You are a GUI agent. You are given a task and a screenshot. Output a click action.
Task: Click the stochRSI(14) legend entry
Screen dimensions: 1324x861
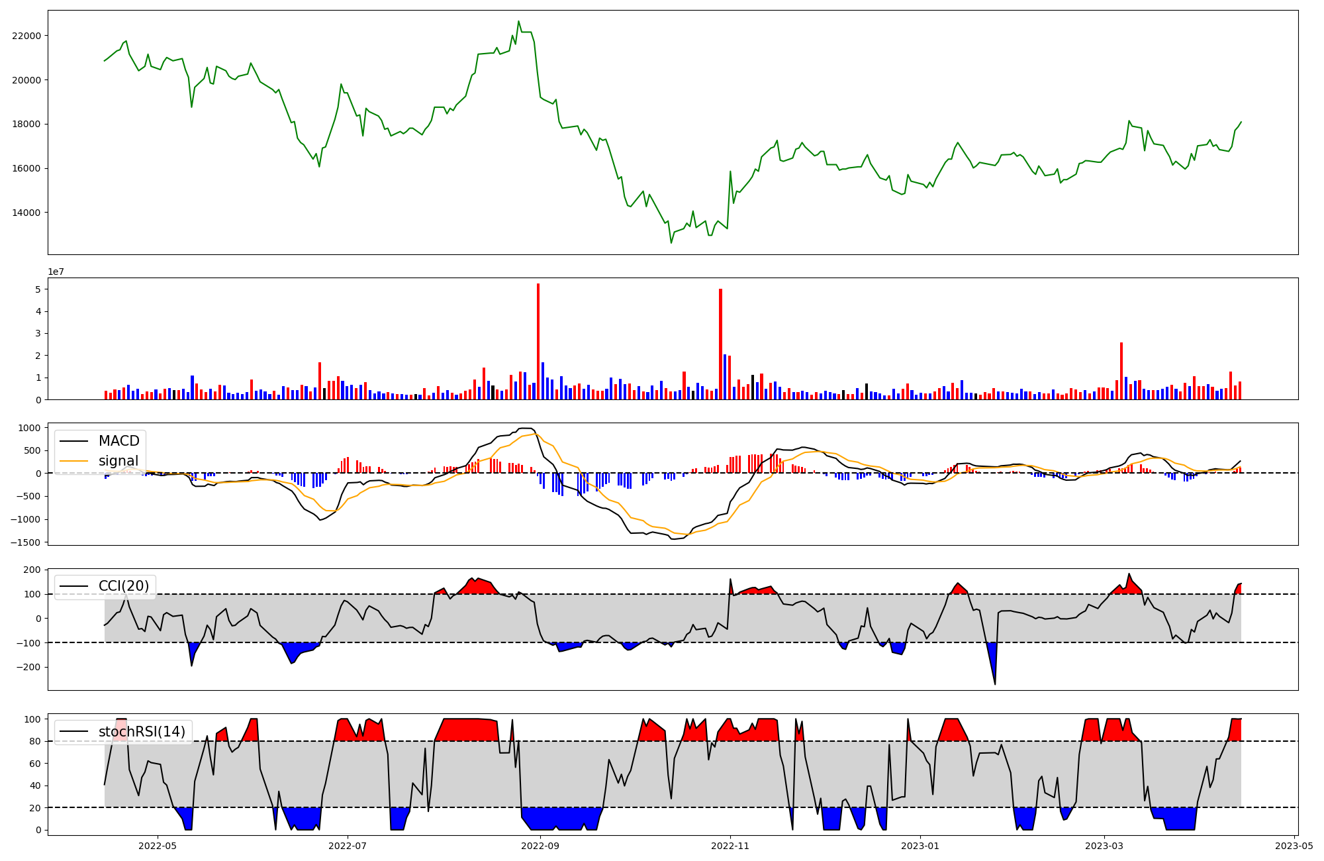(142, 732)
